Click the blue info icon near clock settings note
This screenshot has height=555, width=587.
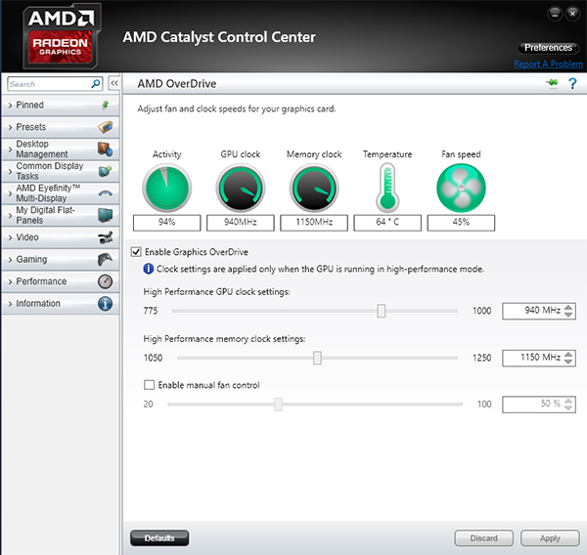pyautogui.click(x=149, y=269)
